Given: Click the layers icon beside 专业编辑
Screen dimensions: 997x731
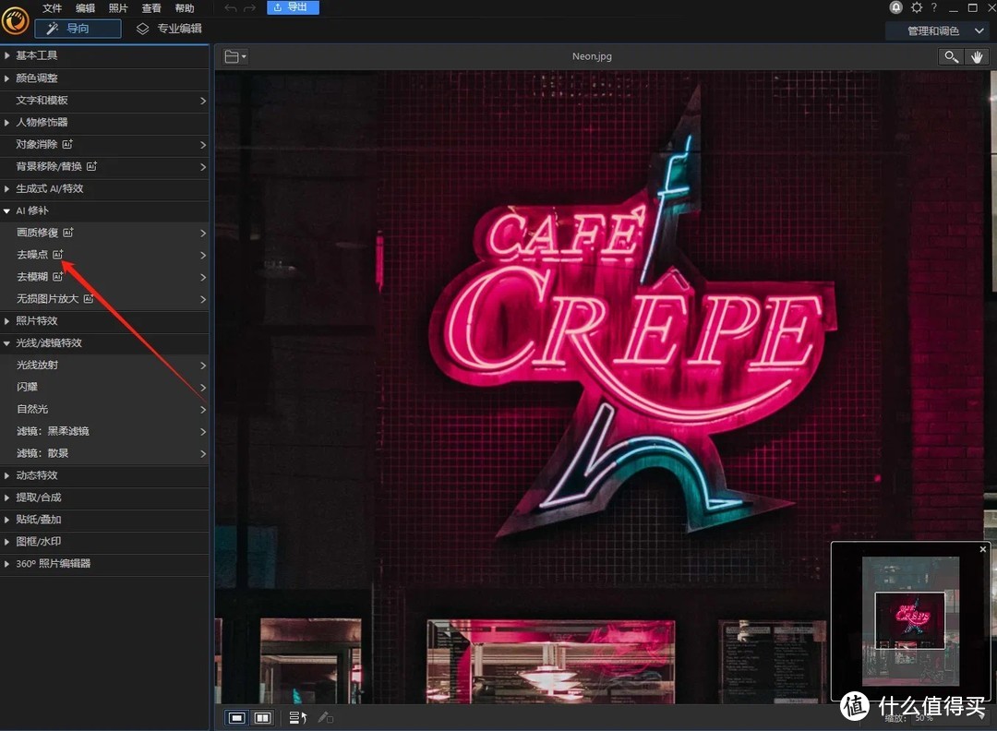Looking at the screenshot, I should click(x=142, y=29).
